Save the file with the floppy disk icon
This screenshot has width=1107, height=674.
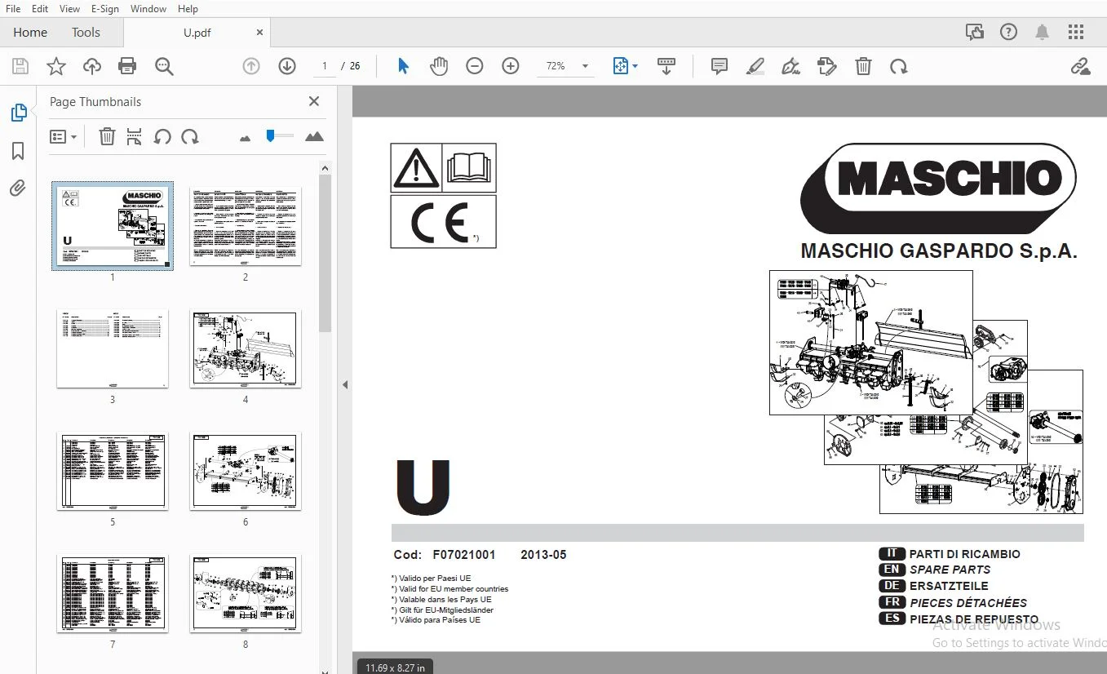(20, 66)
